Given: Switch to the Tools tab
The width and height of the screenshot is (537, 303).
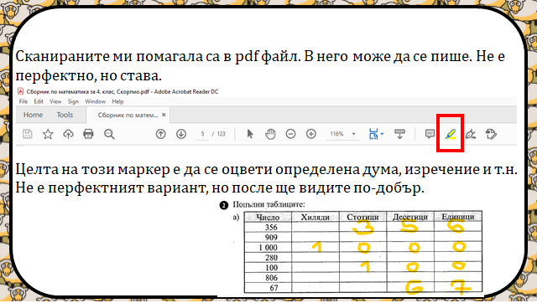Looking at the screenshot, I should point(65,115).
